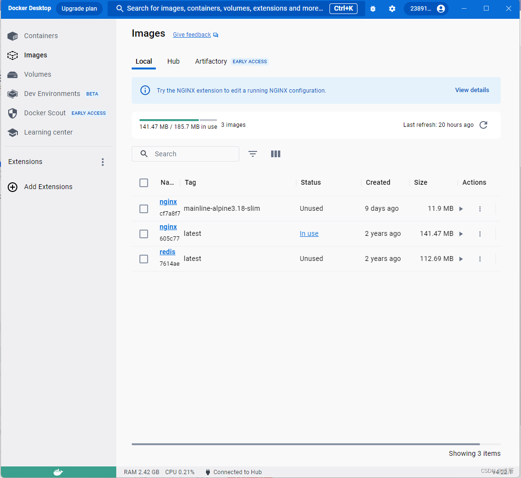The width and height of the screenshot is (521, 478).
Task: Toggle the select-all images checkbox
Action: pyautogui.click(x=144, y=183)
